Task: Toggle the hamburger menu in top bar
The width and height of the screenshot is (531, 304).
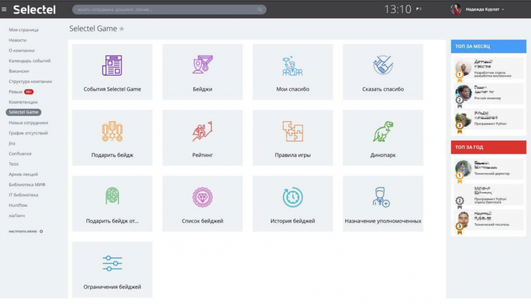Action: [4, 9]
